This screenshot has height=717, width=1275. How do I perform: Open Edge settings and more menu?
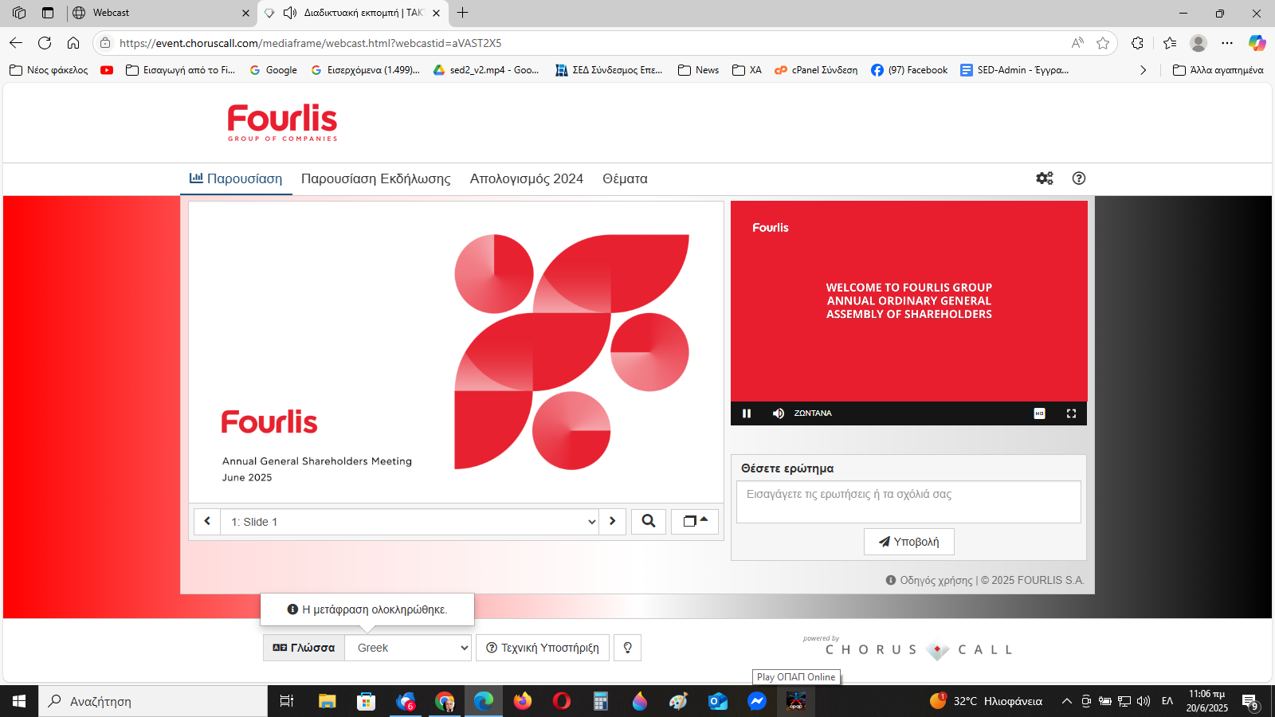(1227, 43)
